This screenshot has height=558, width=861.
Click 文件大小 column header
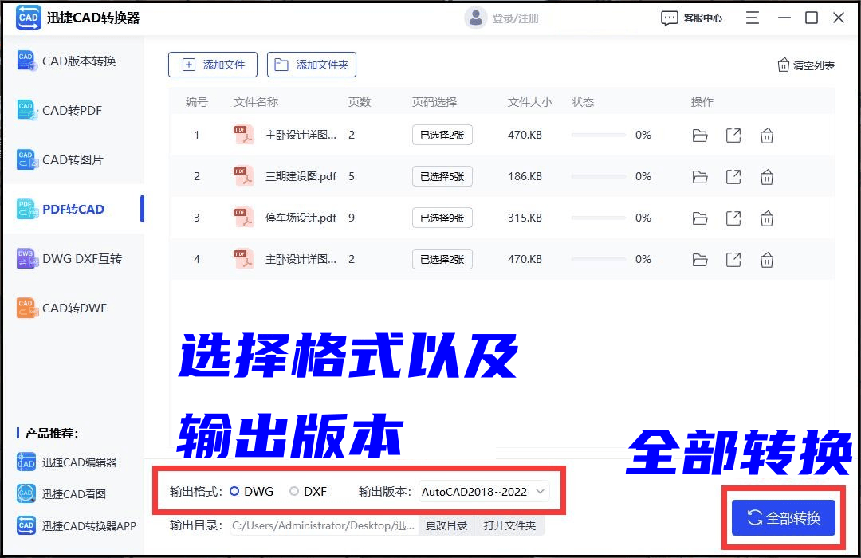click(x=530, y=102)
